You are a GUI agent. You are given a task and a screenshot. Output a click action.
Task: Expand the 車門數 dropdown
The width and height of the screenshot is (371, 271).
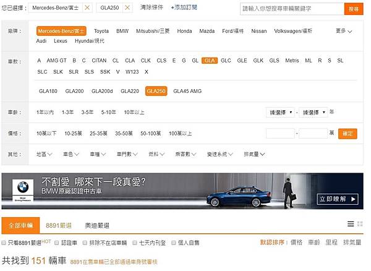pyautogui.click(x=127, y=154)
